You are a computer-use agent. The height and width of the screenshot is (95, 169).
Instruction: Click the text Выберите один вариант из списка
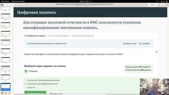pyautogui.click(x=45, y=66)
